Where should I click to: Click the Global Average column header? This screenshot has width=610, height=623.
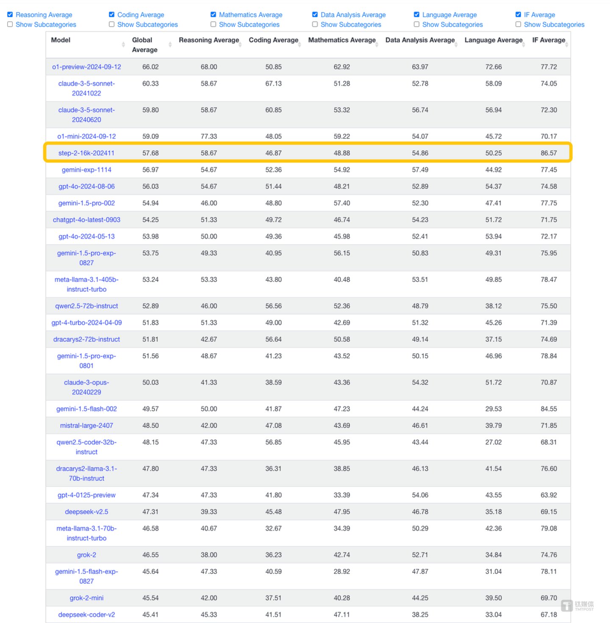pos(145,45)
